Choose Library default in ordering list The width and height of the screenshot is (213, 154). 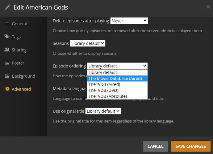click(x=103, y=73)
